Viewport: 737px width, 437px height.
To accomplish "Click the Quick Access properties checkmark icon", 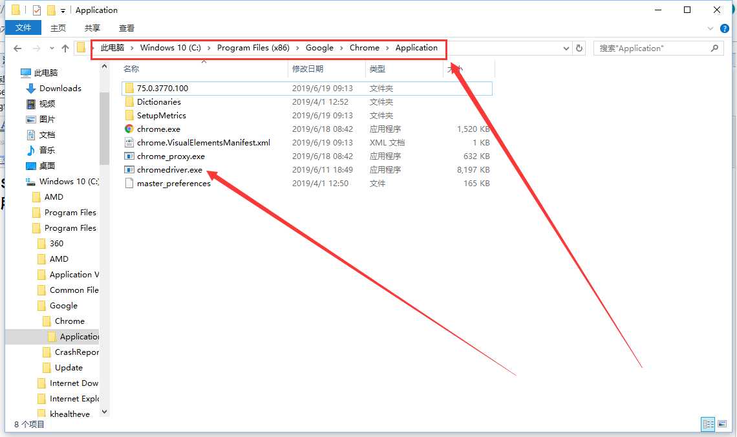I will click(37, 10).
